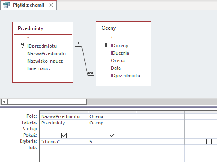Viewport: 217px width, 162px height.
Task: Click the query icon on Piątki z chemii tab
Action: coord(6,5)
